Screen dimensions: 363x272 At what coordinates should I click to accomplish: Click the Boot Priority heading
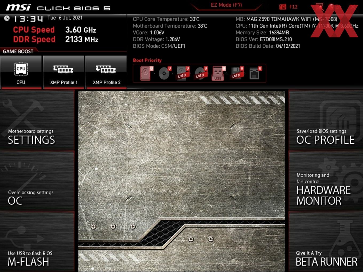click(x=147, y=60)
